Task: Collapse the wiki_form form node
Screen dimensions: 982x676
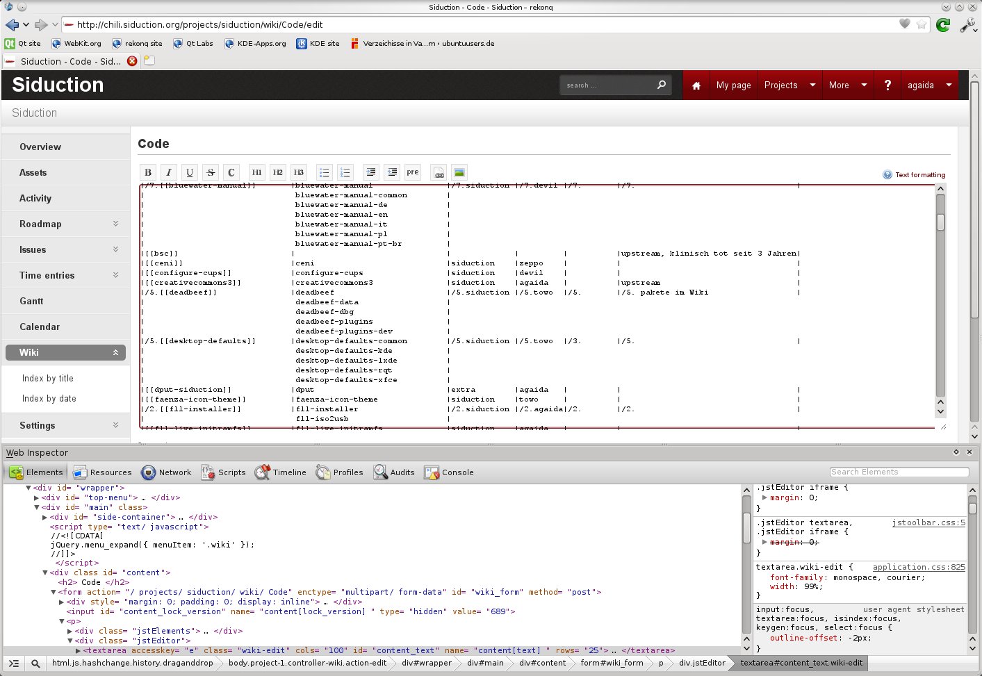Action: point(54,593)
